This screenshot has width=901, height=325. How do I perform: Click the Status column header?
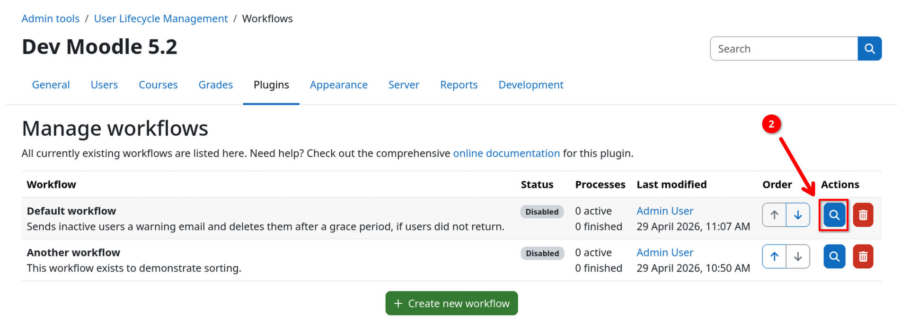537,185
